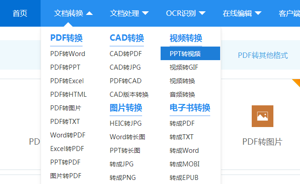The height and width of the screenshot is (184, 300).
Task: Click the 视频转换 blue section heading
Action: pos(186,38)
